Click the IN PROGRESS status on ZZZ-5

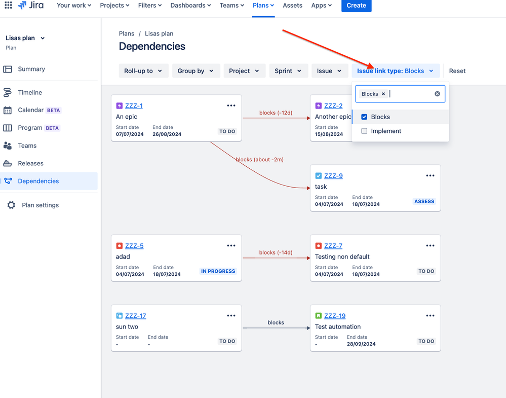(x=218, y=271)
